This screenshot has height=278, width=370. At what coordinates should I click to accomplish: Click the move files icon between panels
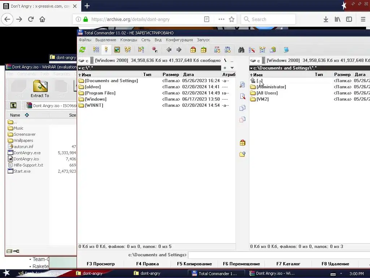click(242, 119)
